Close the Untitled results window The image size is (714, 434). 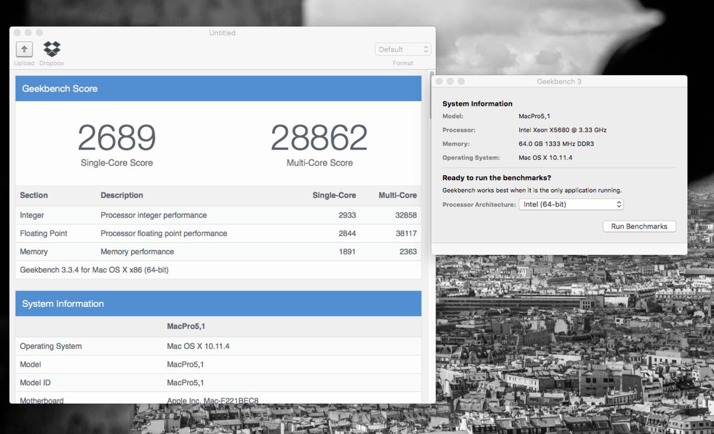click(x=17, y=33)
